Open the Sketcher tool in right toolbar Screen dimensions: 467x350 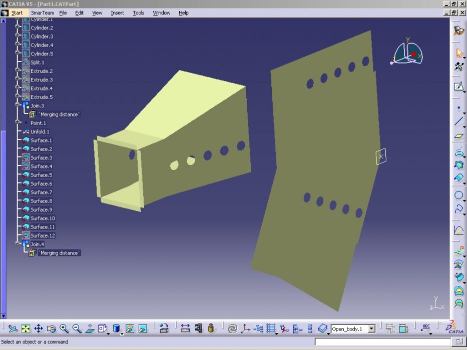click(458, 86)
